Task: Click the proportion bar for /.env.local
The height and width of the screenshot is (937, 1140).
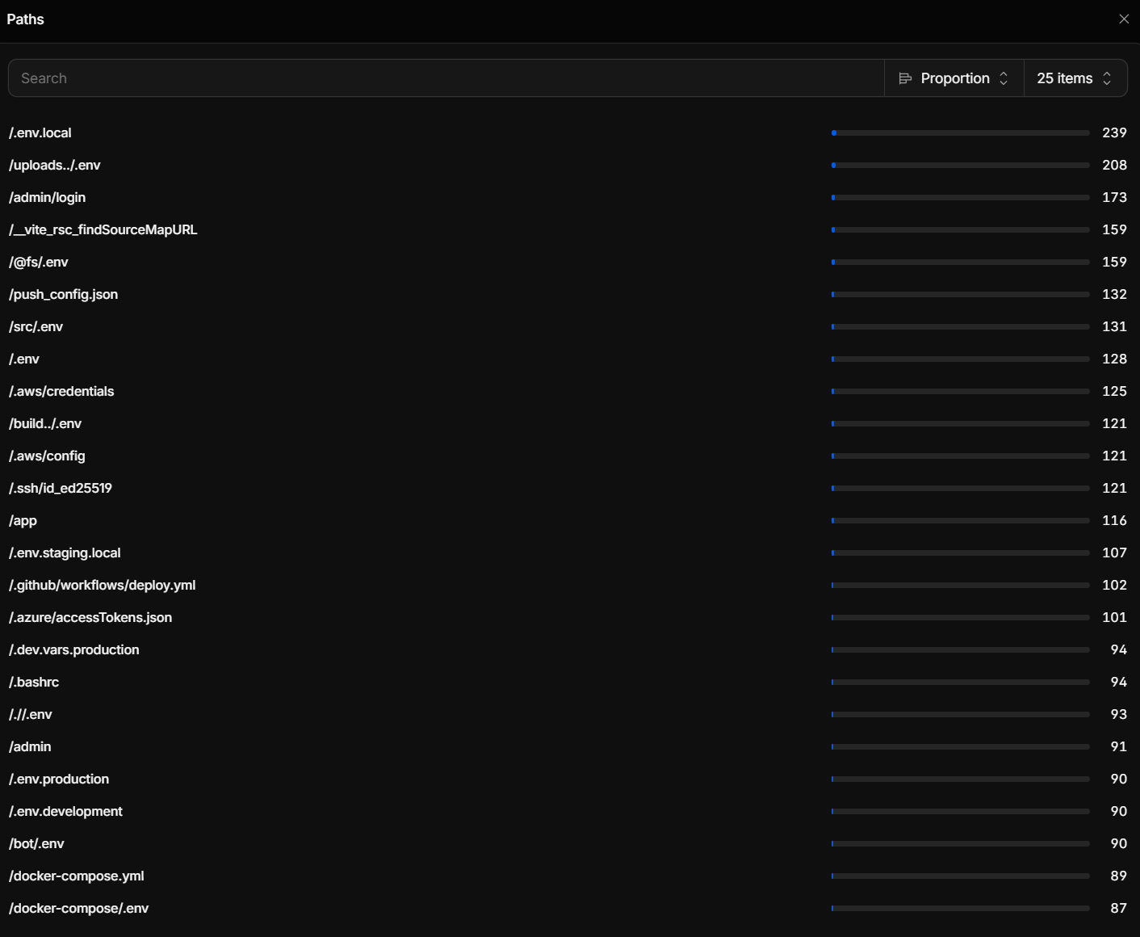Action: (x=961, y=132)
